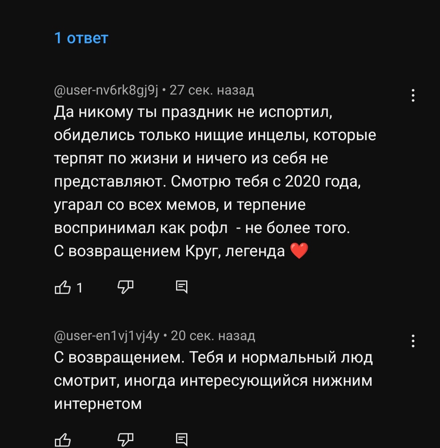Screen dimensions: 440x448
Task: Reply to the user-en1vj1vj4y comment
Action: (182, 440)
